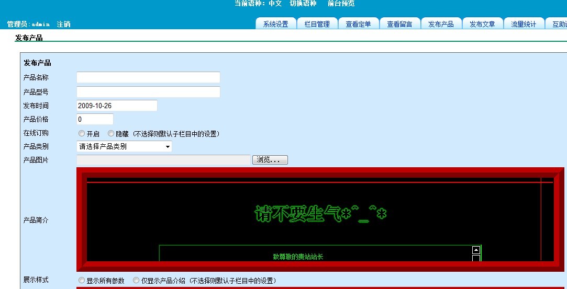
Task: Click the 切换语种 language switch link
Action: tap(303, 4)
